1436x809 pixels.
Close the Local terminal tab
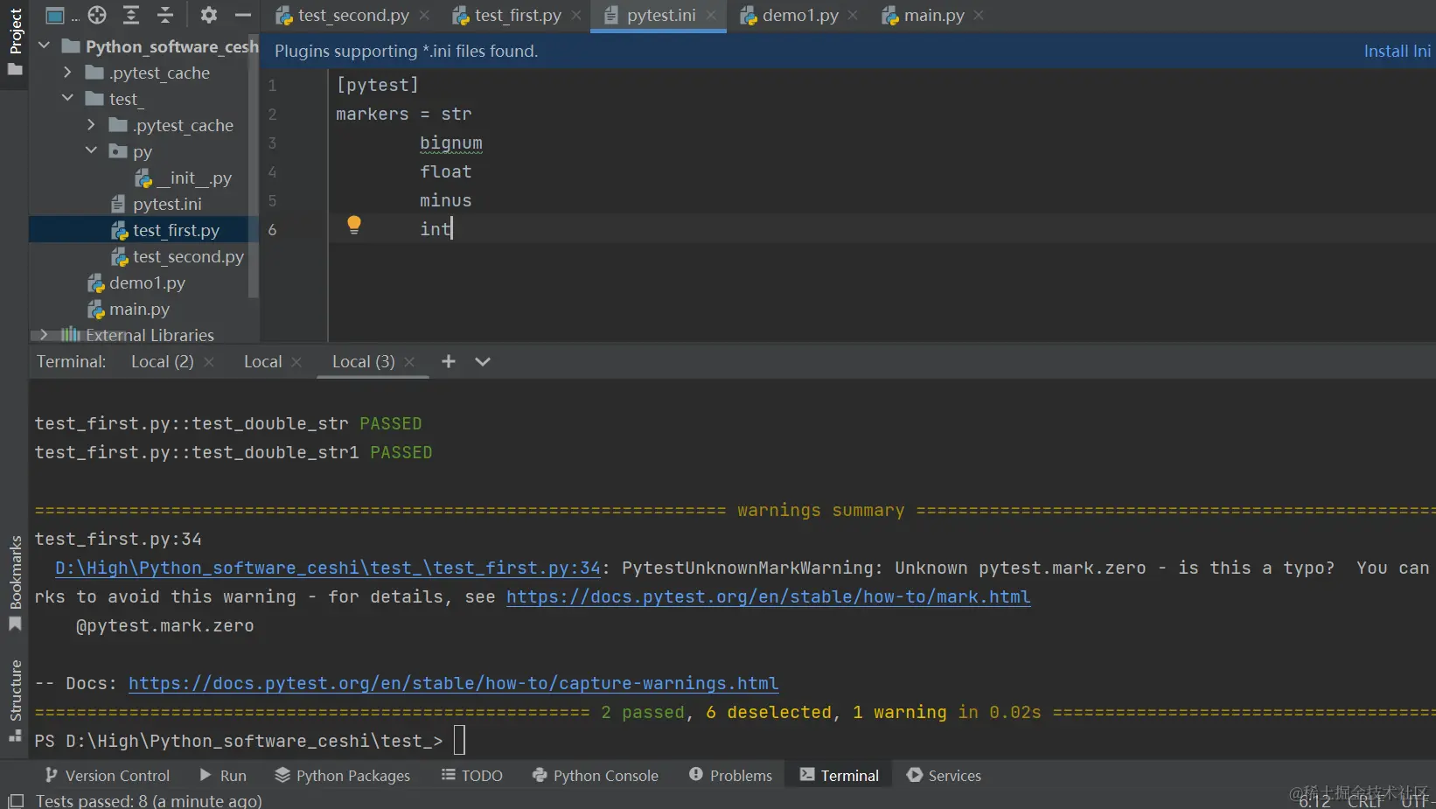[296, 362]
